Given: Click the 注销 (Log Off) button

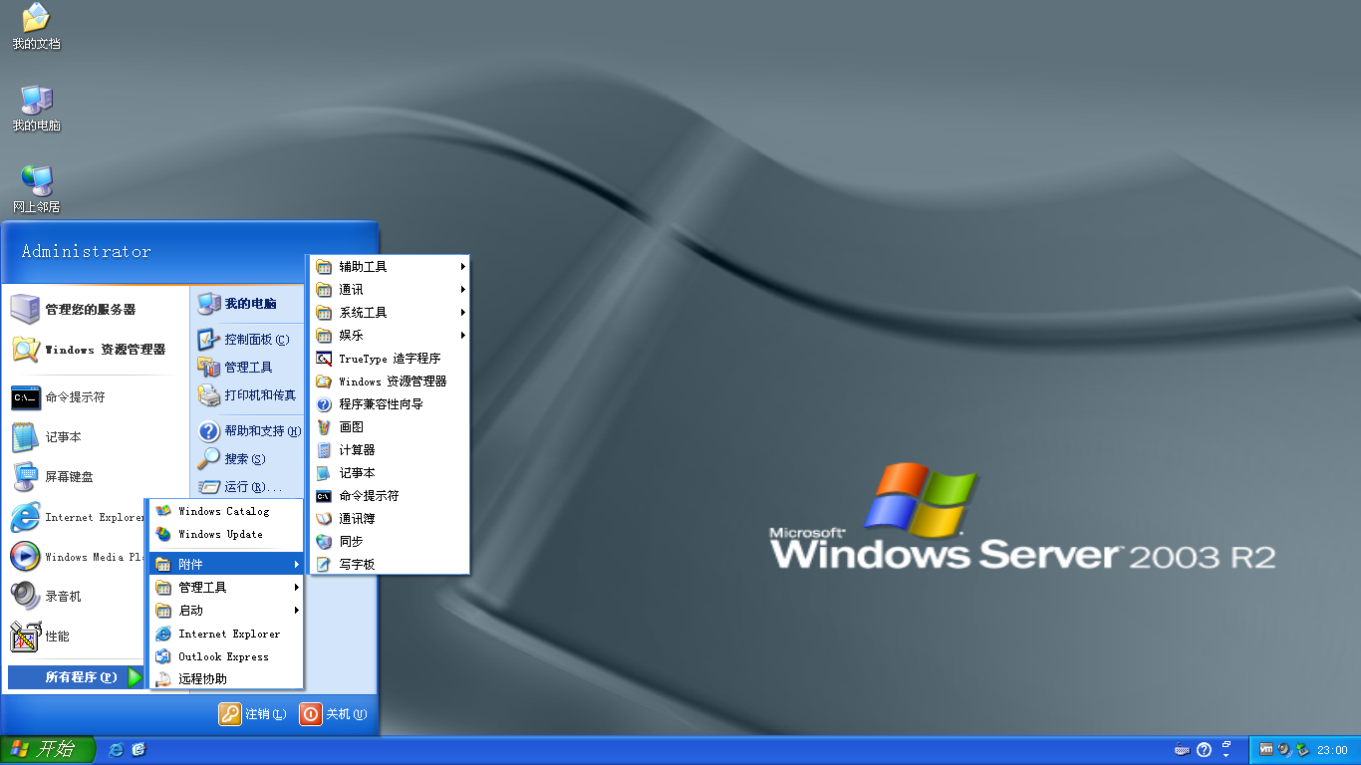Looking at the screenshot, I should click(253, 714).
